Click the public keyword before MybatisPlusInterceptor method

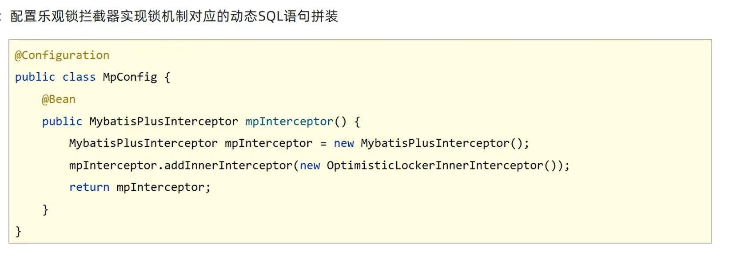point(62,122)
